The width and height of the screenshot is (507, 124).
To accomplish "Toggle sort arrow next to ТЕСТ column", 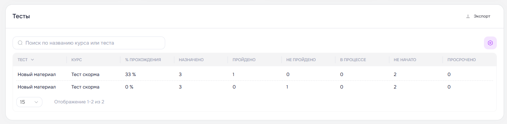I will coord(33,60).
